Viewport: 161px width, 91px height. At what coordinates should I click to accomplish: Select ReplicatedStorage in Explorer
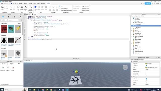pos(139,35)
